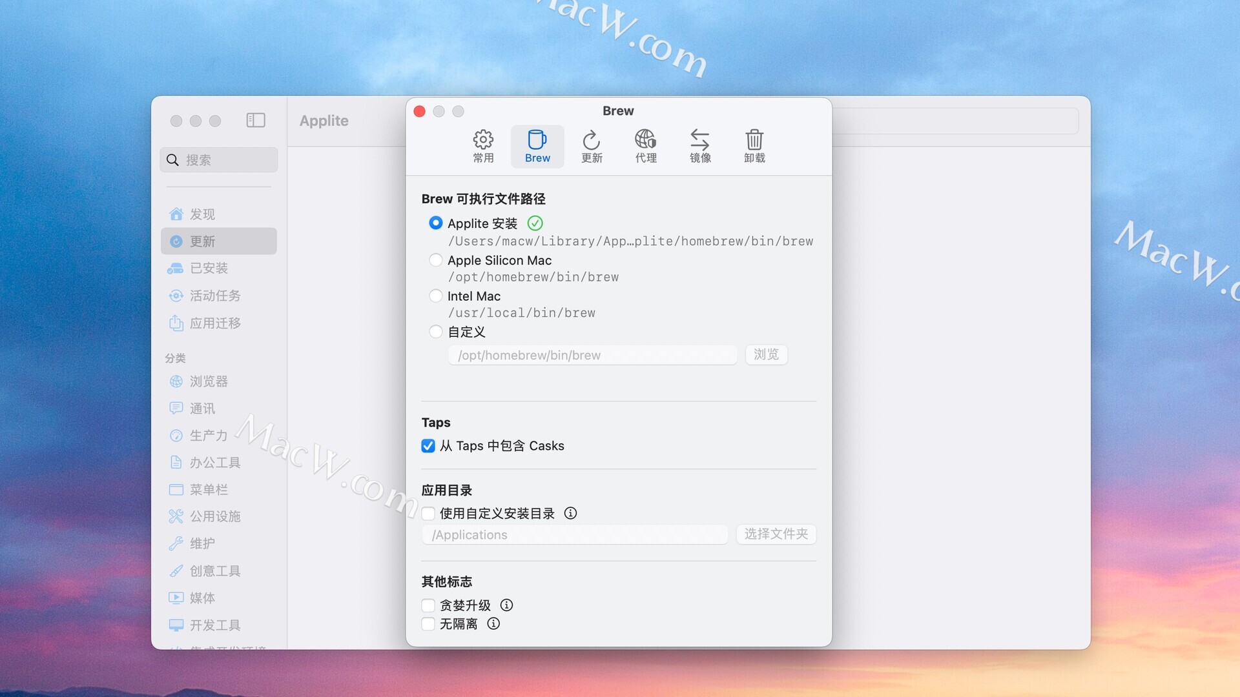The image size is (1240, 697).
Task: Open the 卸载 uninstall trash tab
Action: 754,146
